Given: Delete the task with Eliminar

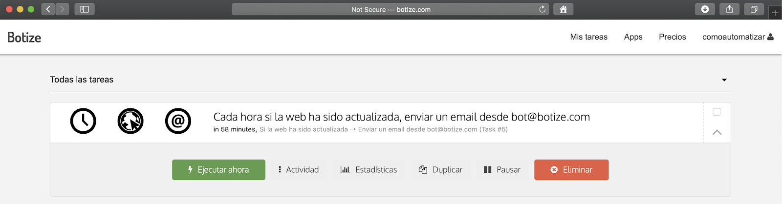Looking at the screenshot, I should (571, 170).
